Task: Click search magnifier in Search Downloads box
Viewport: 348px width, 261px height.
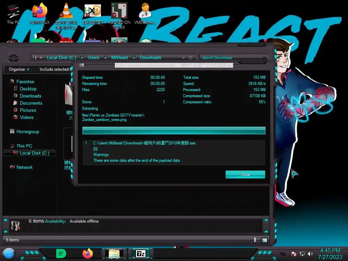Action: pyautogui.click(x=264, y=58)
